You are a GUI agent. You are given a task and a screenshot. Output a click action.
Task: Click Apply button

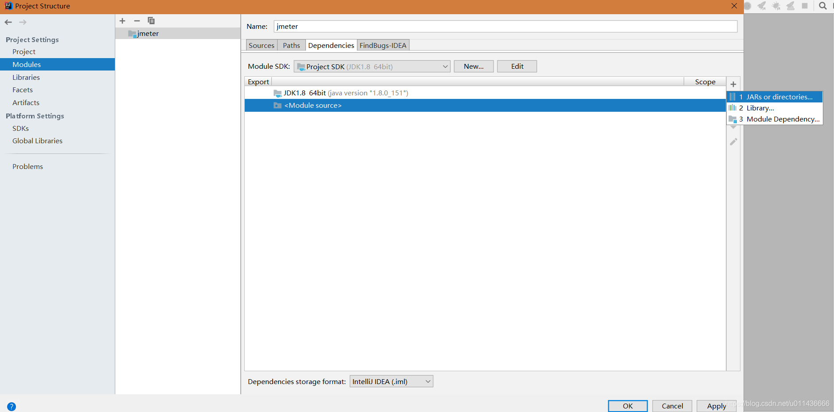(717, 406)
